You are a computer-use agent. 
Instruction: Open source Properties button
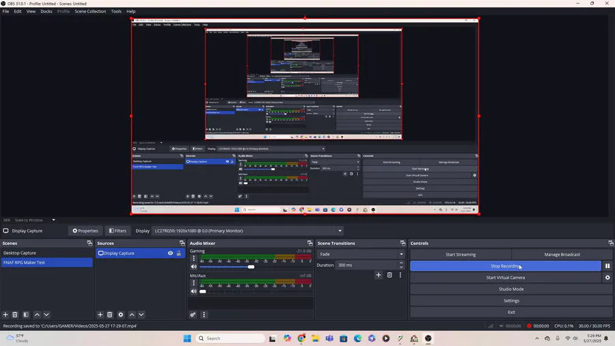coord(85,230)
